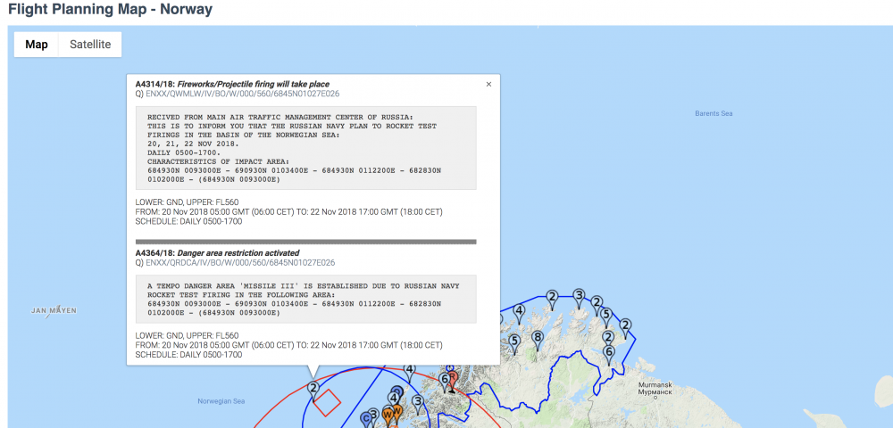Image resolution: width=893 pixels, height=428 pixels.
Task: Click the easternmost marker 2 near Murmansk
Action: [626, 325]
